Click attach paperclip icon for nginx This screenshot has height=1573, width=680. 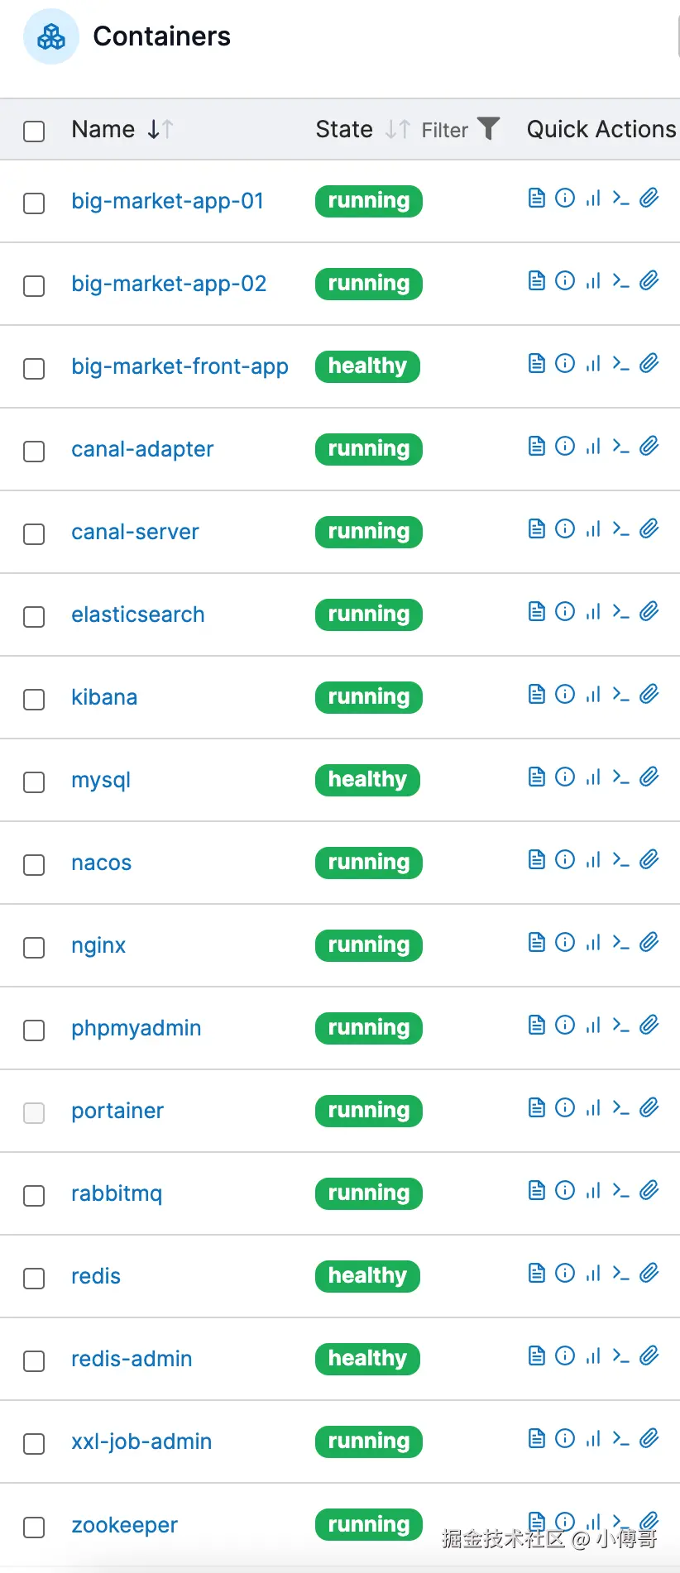click(x=649, y=942)
